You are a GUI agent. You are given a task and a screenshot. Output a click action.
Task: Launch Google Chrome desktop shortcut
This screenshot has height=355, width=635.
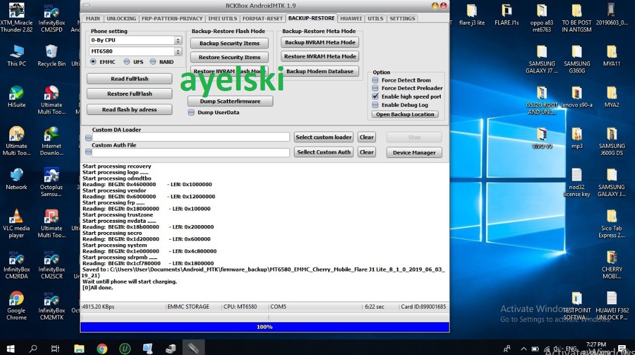pos(16,306)
